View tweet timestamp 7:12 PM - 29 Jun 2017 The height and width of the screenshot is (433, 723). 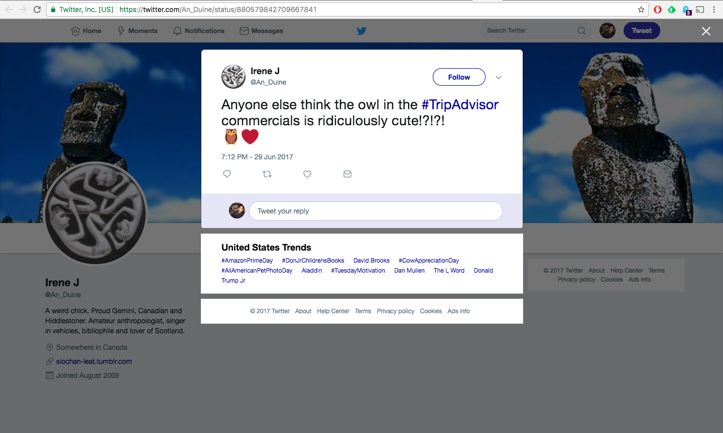pos(257,157)
